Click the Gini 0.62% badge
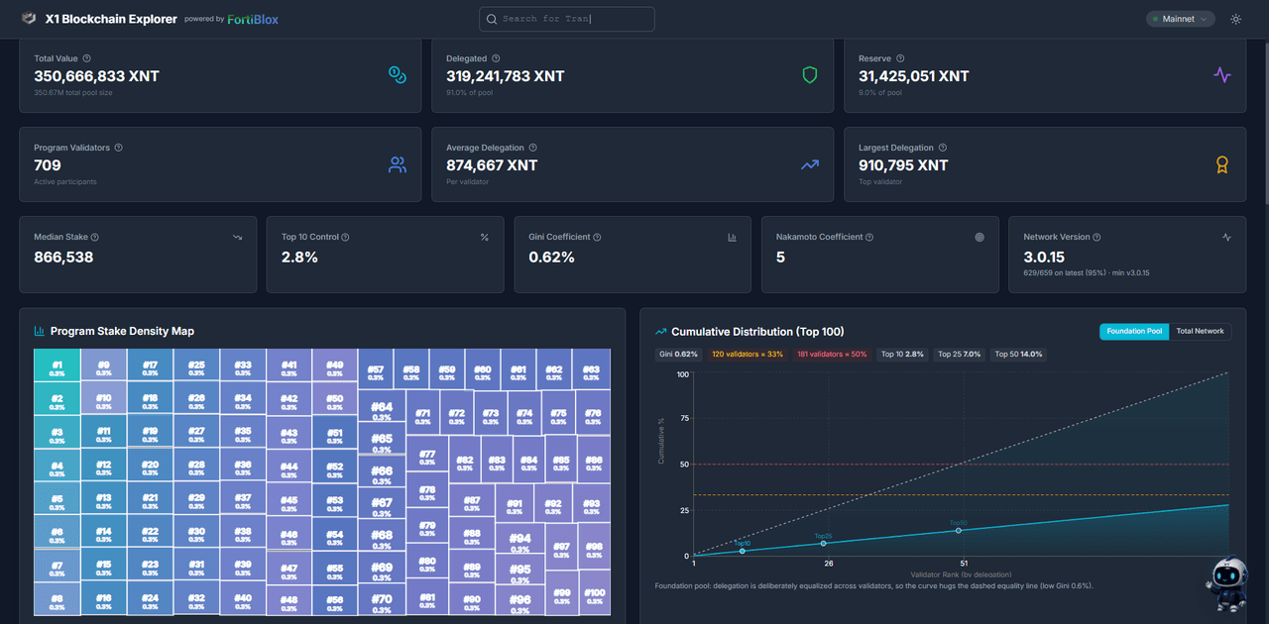1269x624 pixels. coord(680,354)
